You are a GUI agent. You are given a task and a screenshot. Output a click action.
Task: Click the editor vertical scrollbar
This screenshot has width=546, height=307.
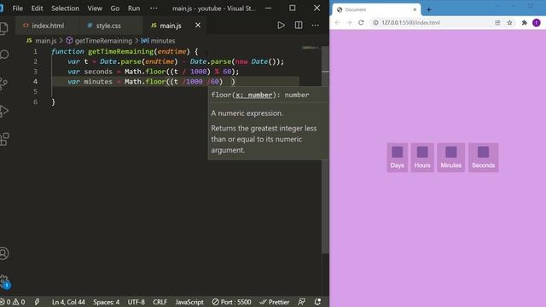click(325, 150)
